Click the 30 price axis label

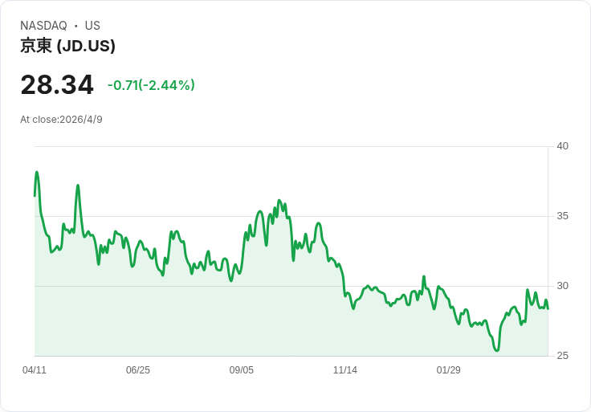(x=562, y=286)
